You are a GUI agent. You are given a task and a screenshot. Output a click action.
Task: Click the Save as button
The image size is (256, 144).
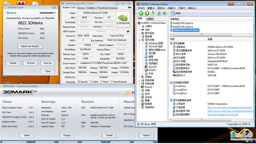pyautogui.click(x=48, y=63)
